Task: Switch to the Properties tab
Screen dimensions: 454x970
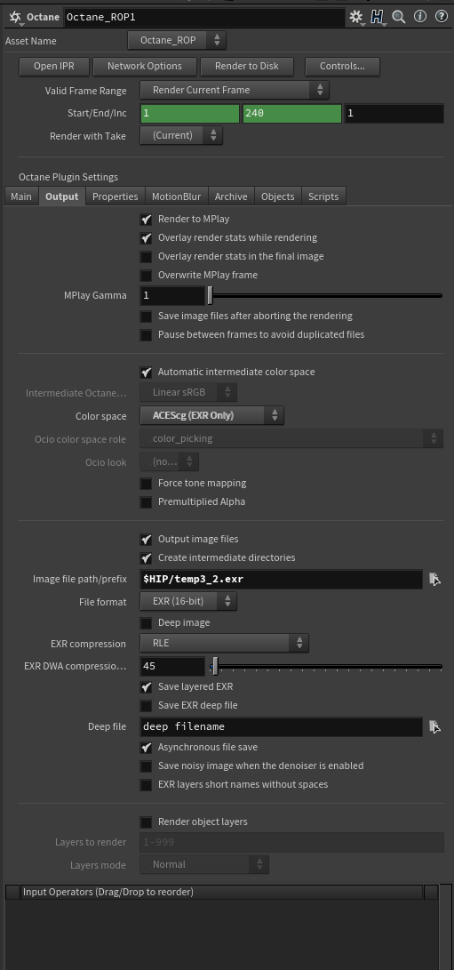Action: click(115, 196)
